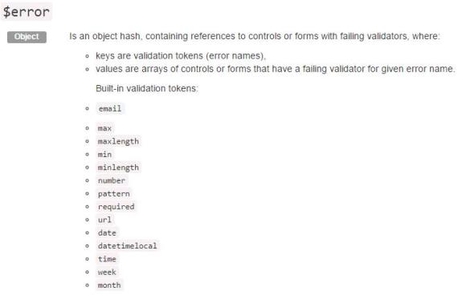Click the required token label

point(117,207)
